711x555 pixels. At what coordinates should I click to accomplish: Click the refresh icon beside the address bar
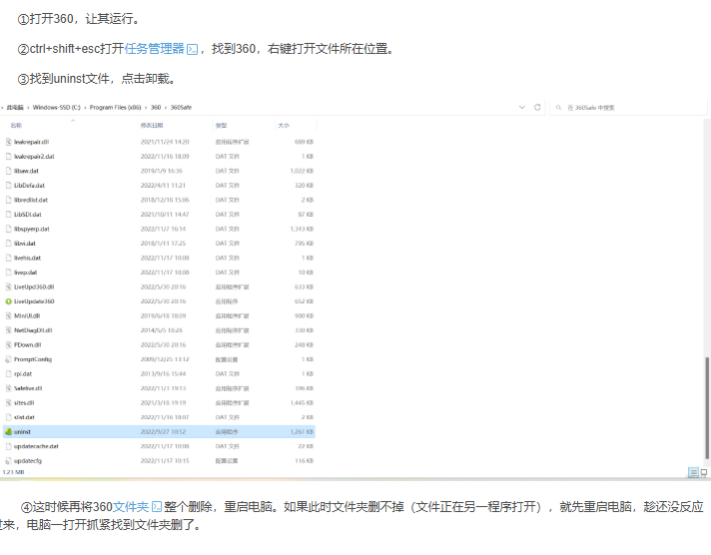(x=537, y=108)
